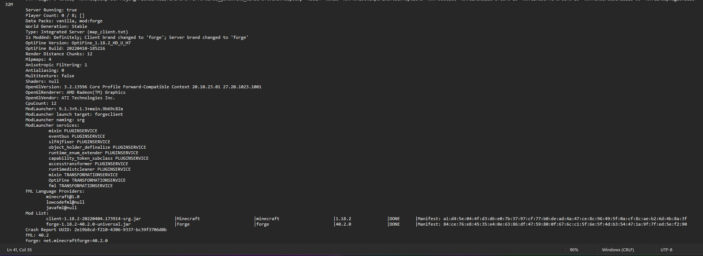703x256 pixels.
Task: Click the 'Server Running: true' line
Action: (51, 10)
